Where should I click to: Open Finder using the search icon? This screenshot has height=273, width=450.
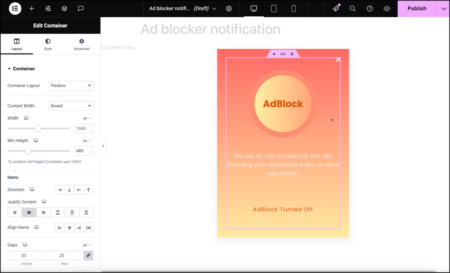click(x=352, y=8)
